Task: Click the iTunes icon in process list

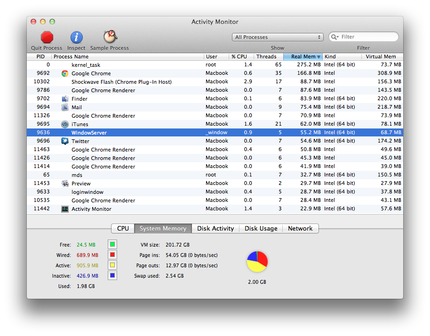Action: pyautogui.click(x=65, y=124)
